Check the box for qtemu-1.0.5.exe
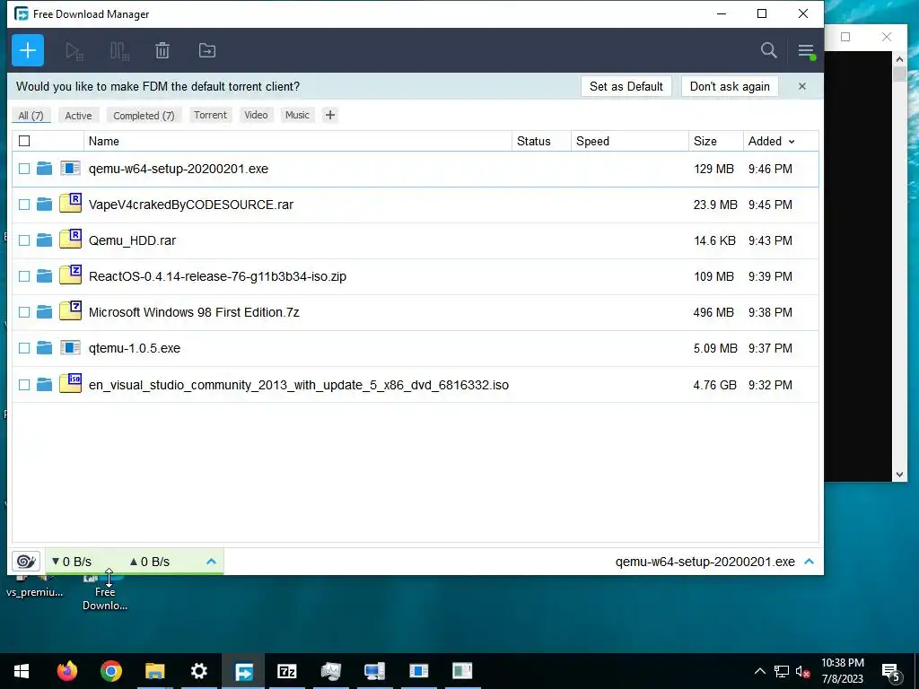The image size is (919, 689). pyautogui.click(x=24, y=348)
